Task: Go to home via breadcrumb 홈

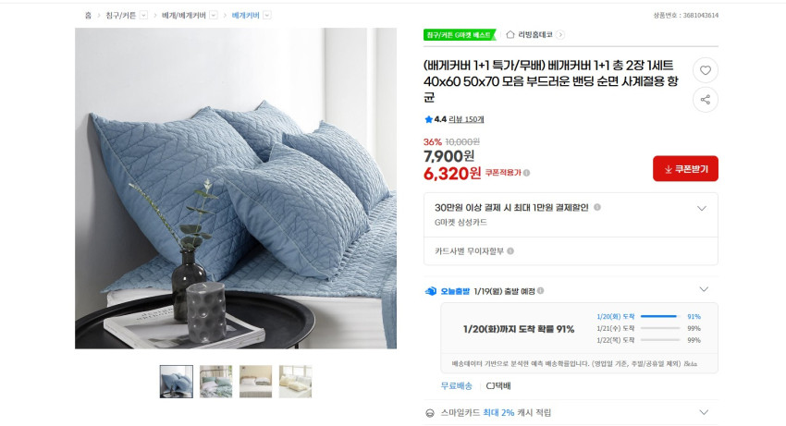Action: click(x=88, y=16)
